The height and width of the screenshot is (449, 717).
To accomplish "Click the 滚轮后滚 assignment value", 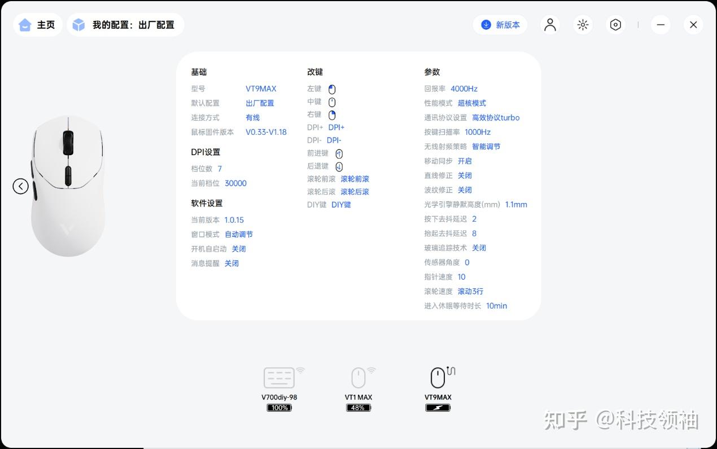I will [355, 192].
